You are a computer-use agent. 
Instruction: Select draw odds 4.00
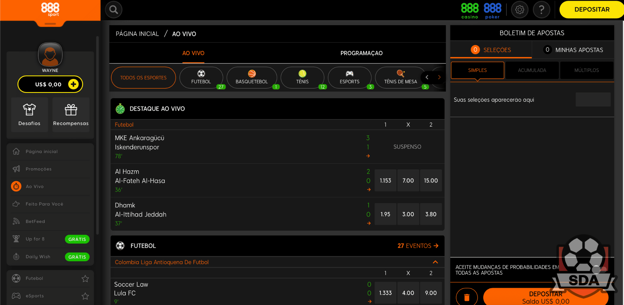click(408, 293)
